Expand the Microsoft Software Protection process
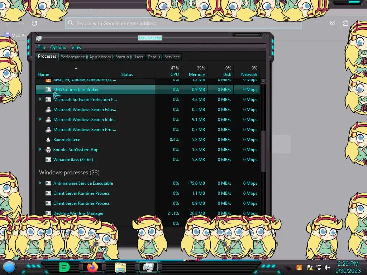 tap(40, 100)
